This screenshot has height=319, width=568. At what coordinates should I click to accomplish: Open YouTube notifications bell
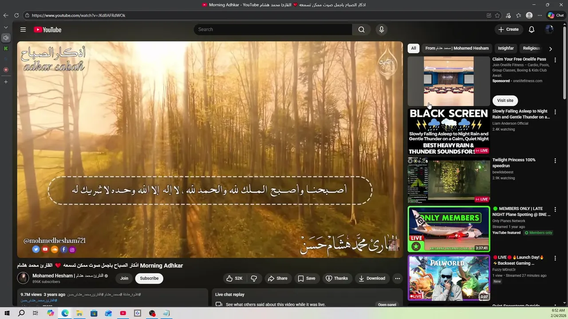click(x=531, y=30)
